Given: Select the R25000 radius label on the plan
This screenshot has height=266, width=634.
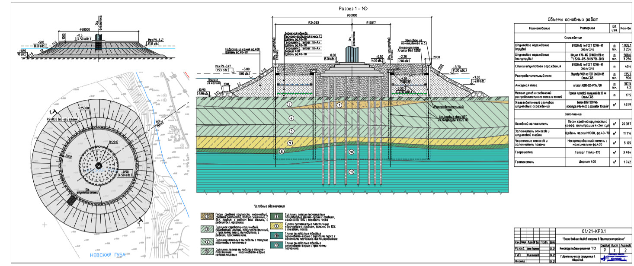Looking at the screenshot, I should [83, 107].
